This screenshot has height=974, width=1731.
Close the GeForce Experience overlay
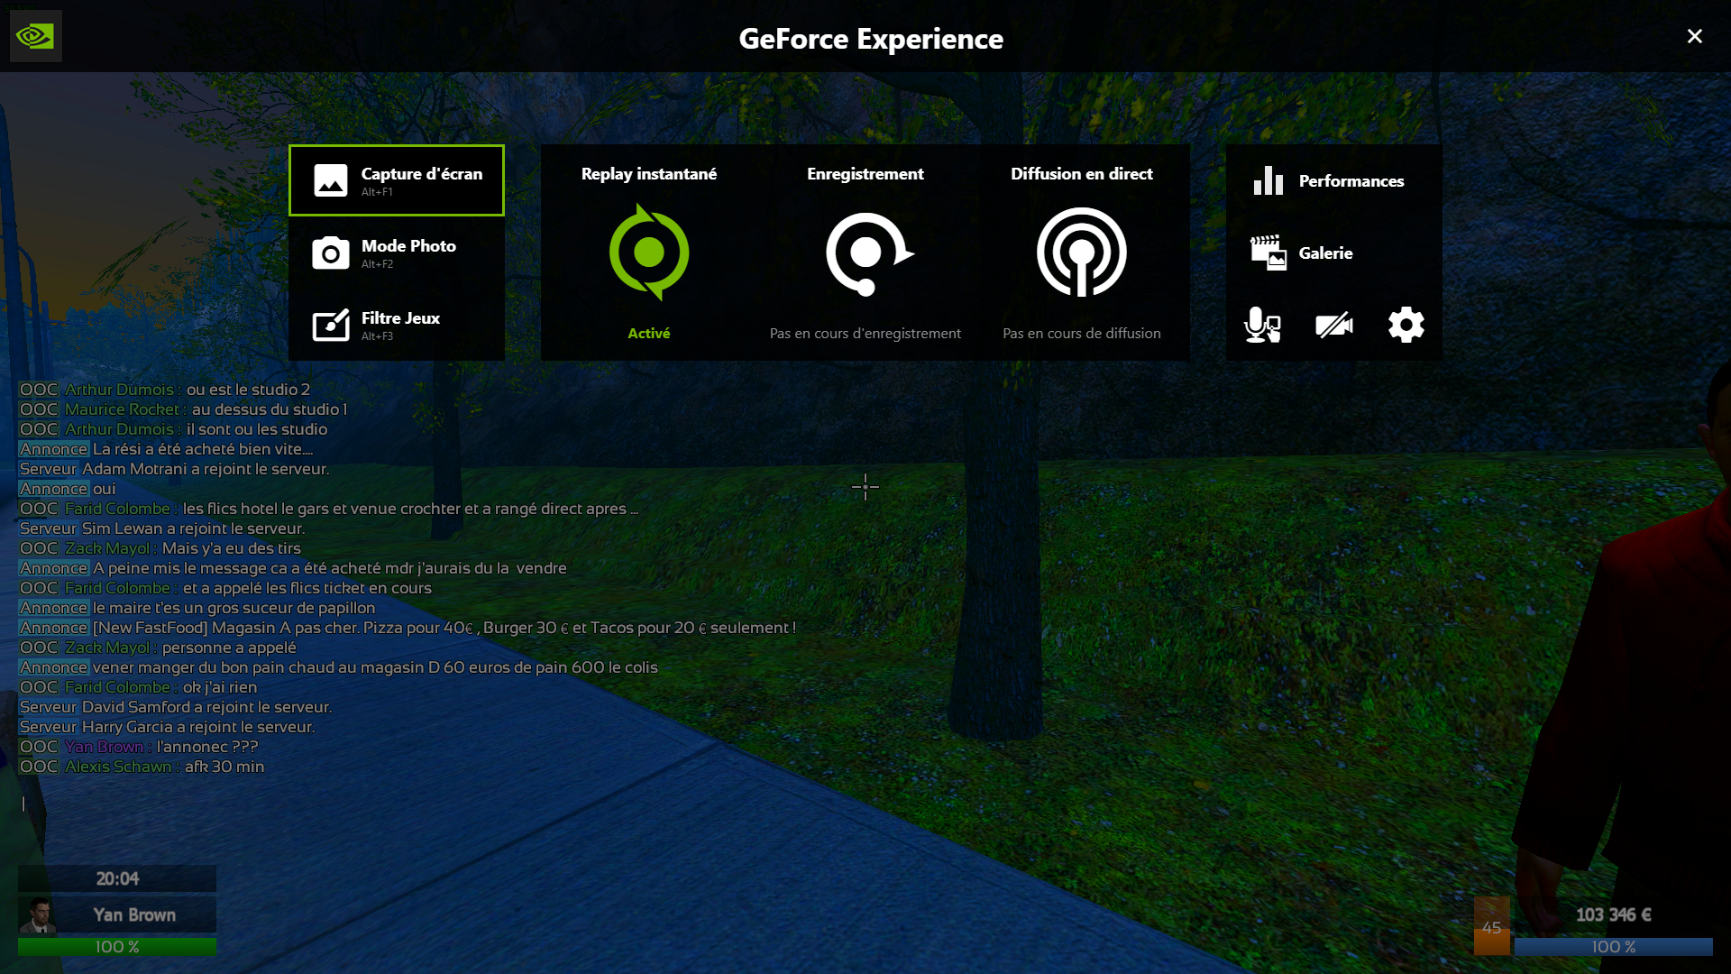1695,36
